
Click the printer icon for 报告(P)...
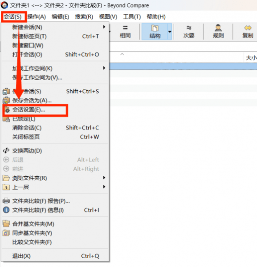[x=6, y=201]
